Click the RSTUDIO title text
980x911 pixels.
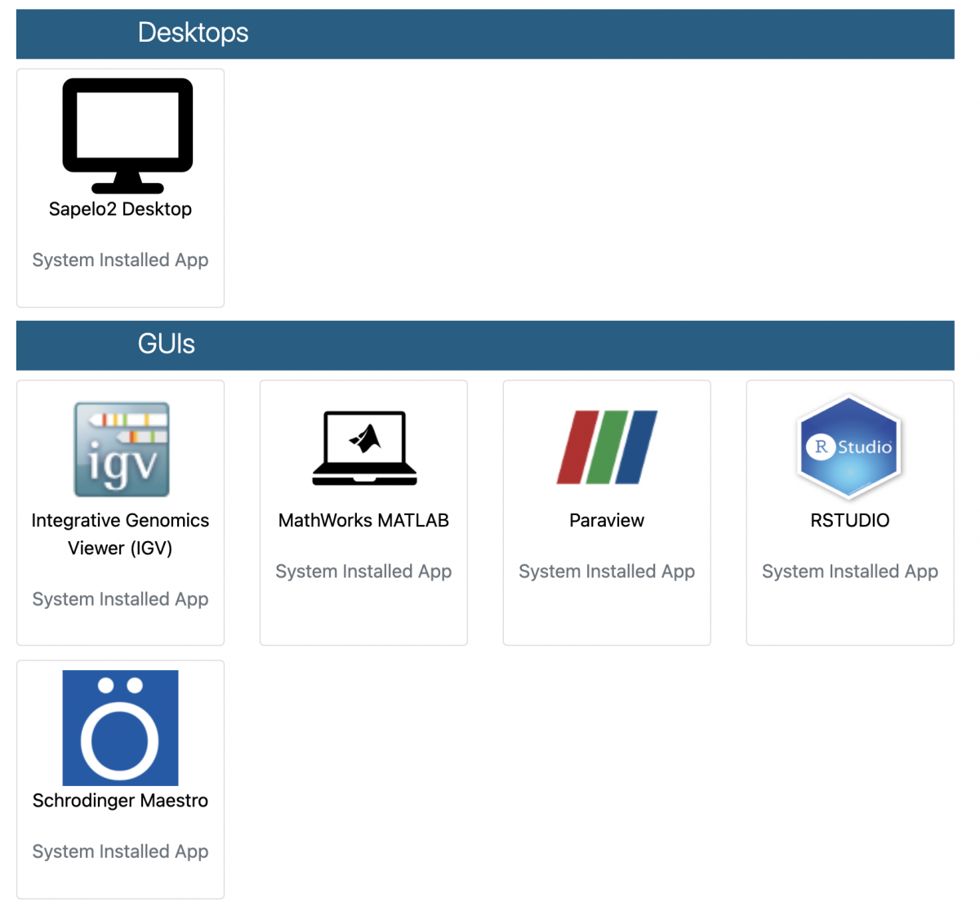click(849, 520)
